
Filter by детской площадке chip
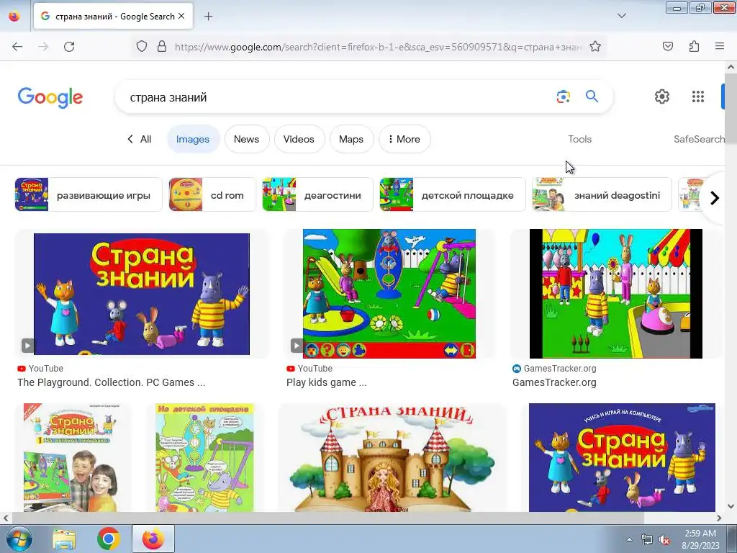click(x=452, y=194)
